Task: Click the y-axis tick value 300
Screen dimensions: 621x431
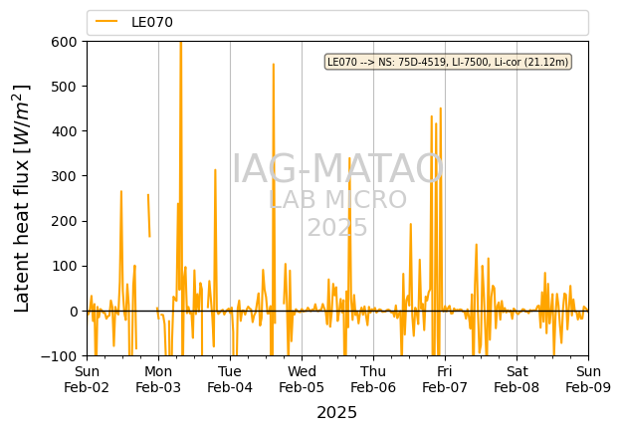Action: pyautogui.click(x=64, y=176)
